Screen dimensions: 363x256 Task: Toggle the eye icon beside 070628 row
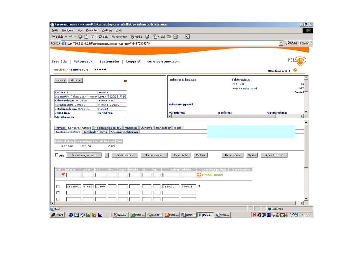(199, 186)
